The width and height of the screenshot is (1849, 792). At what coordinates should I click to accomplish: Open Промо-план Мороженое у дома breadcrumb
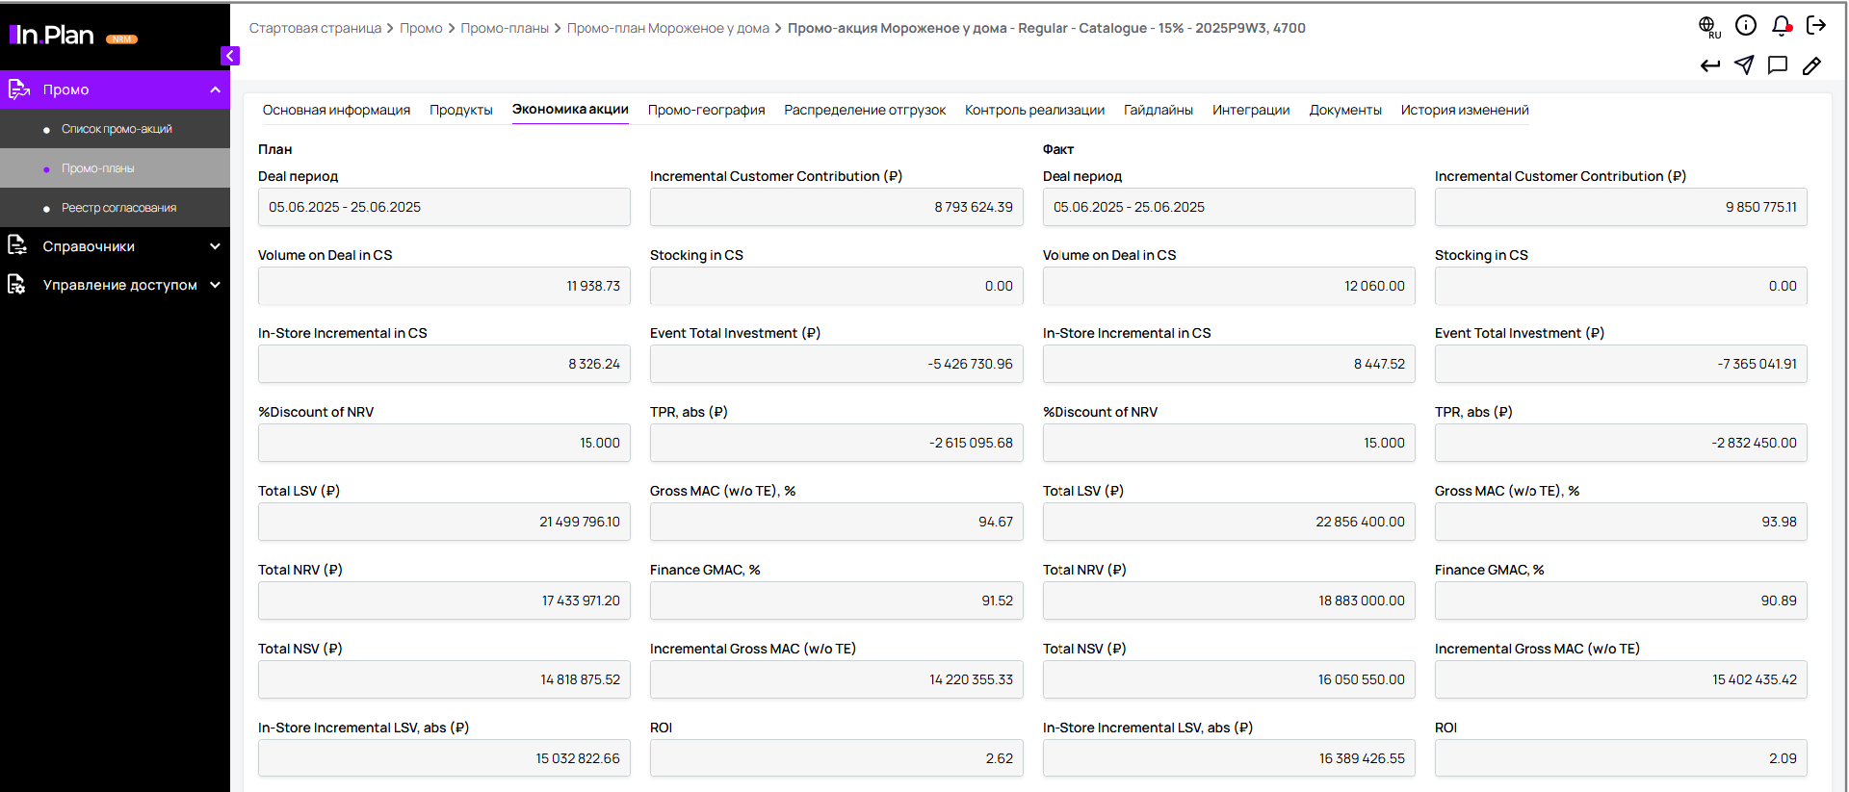tap(667, 28)
